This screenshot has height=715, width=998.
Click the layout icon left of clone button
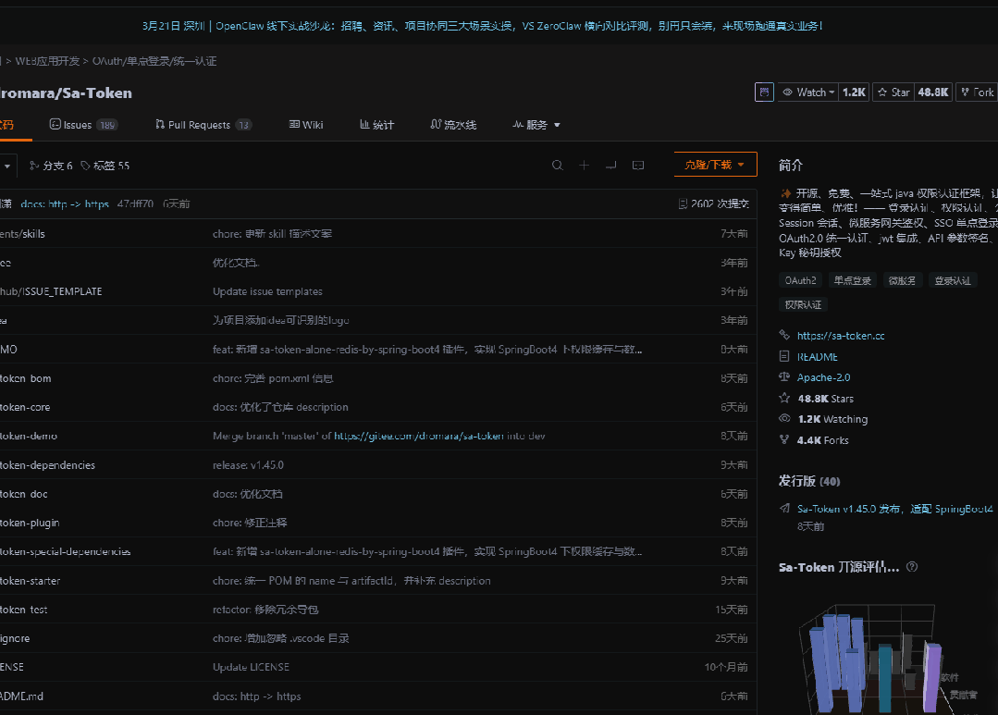[638, 165]
